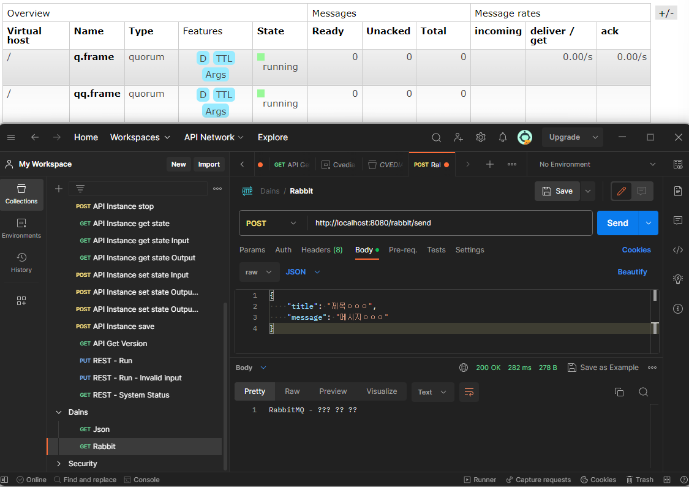Click q.frame queue name in RabbitMQ table
Screen dimensions: 689x487
(94, 57)
